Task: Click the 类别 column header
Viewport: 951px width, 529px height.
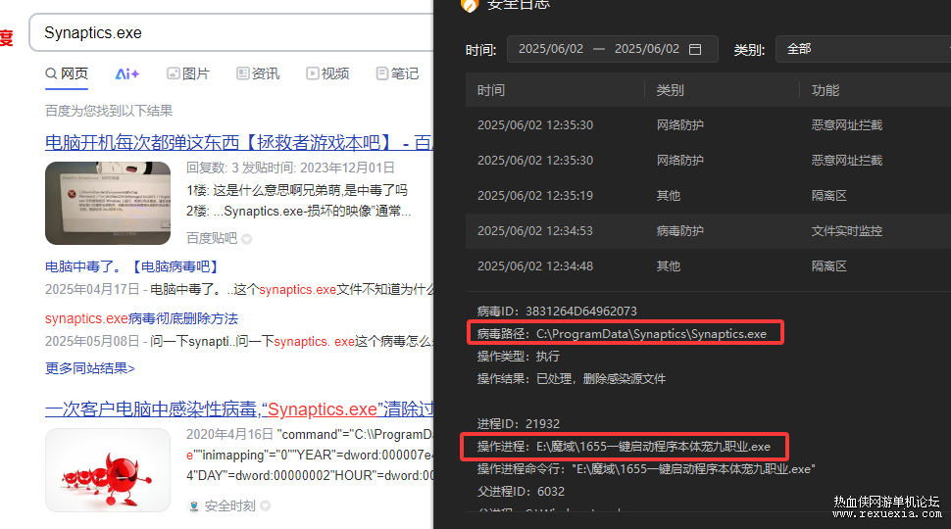Action: tap(671, 90)
